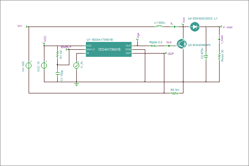Click the U1 1ED44173N01B reference label
This screenshot has width=249, height=166.
coord(100,39)
